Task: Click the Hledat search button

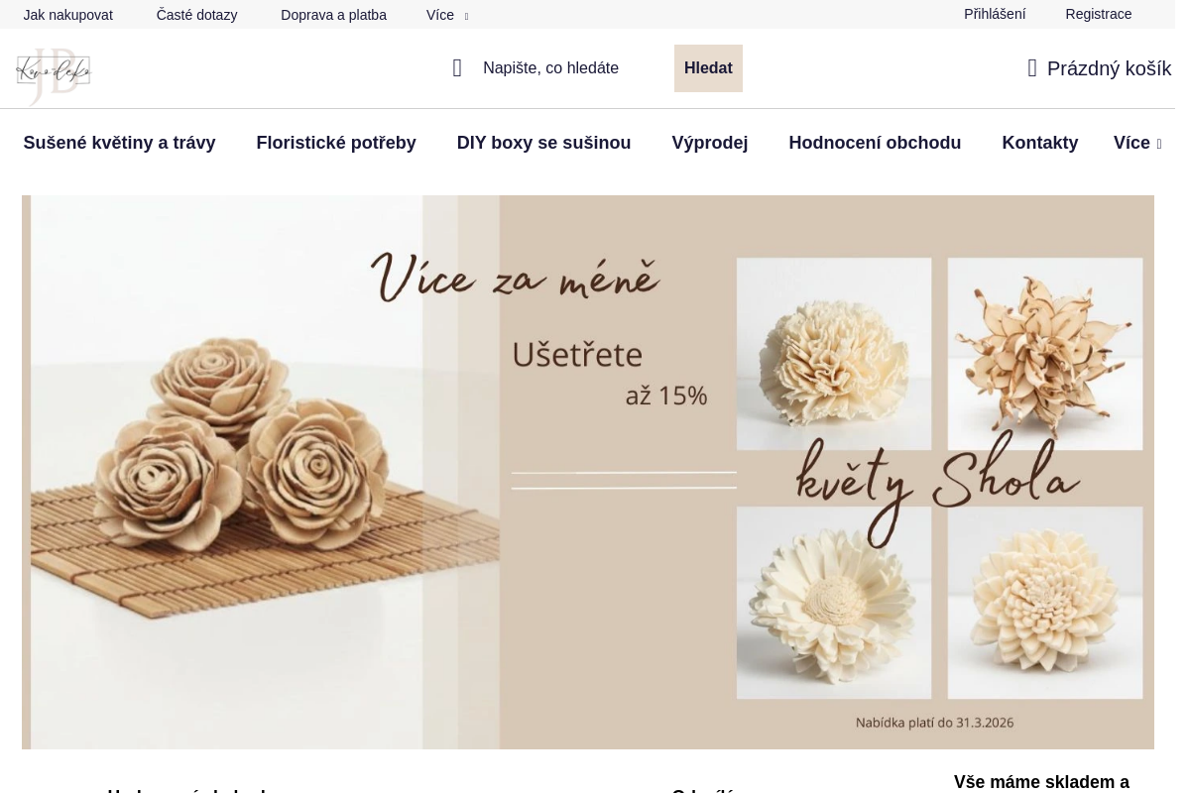Action: click(x=708, y=68)
